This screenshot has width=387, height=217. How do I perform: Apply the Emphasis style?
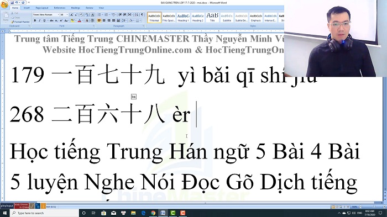256,18
